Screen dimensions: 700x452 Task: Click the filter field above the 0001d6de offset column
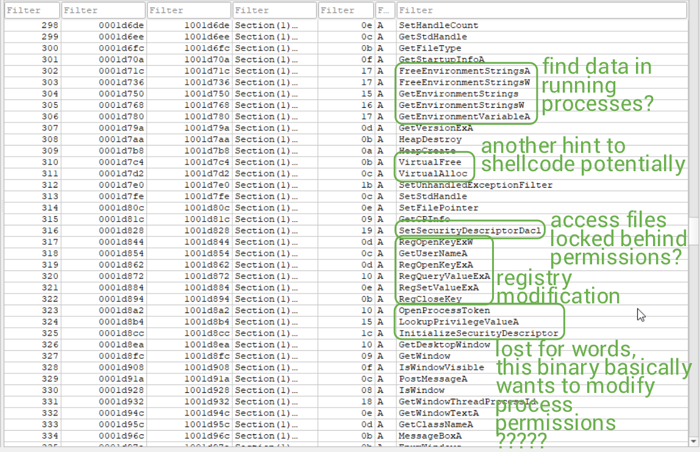[x=103, y=10]
